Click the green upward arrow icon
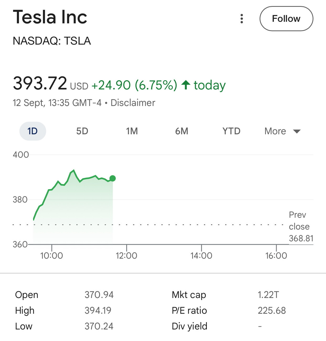The height and width of the screenshot is (341, 326). (186, 85)
